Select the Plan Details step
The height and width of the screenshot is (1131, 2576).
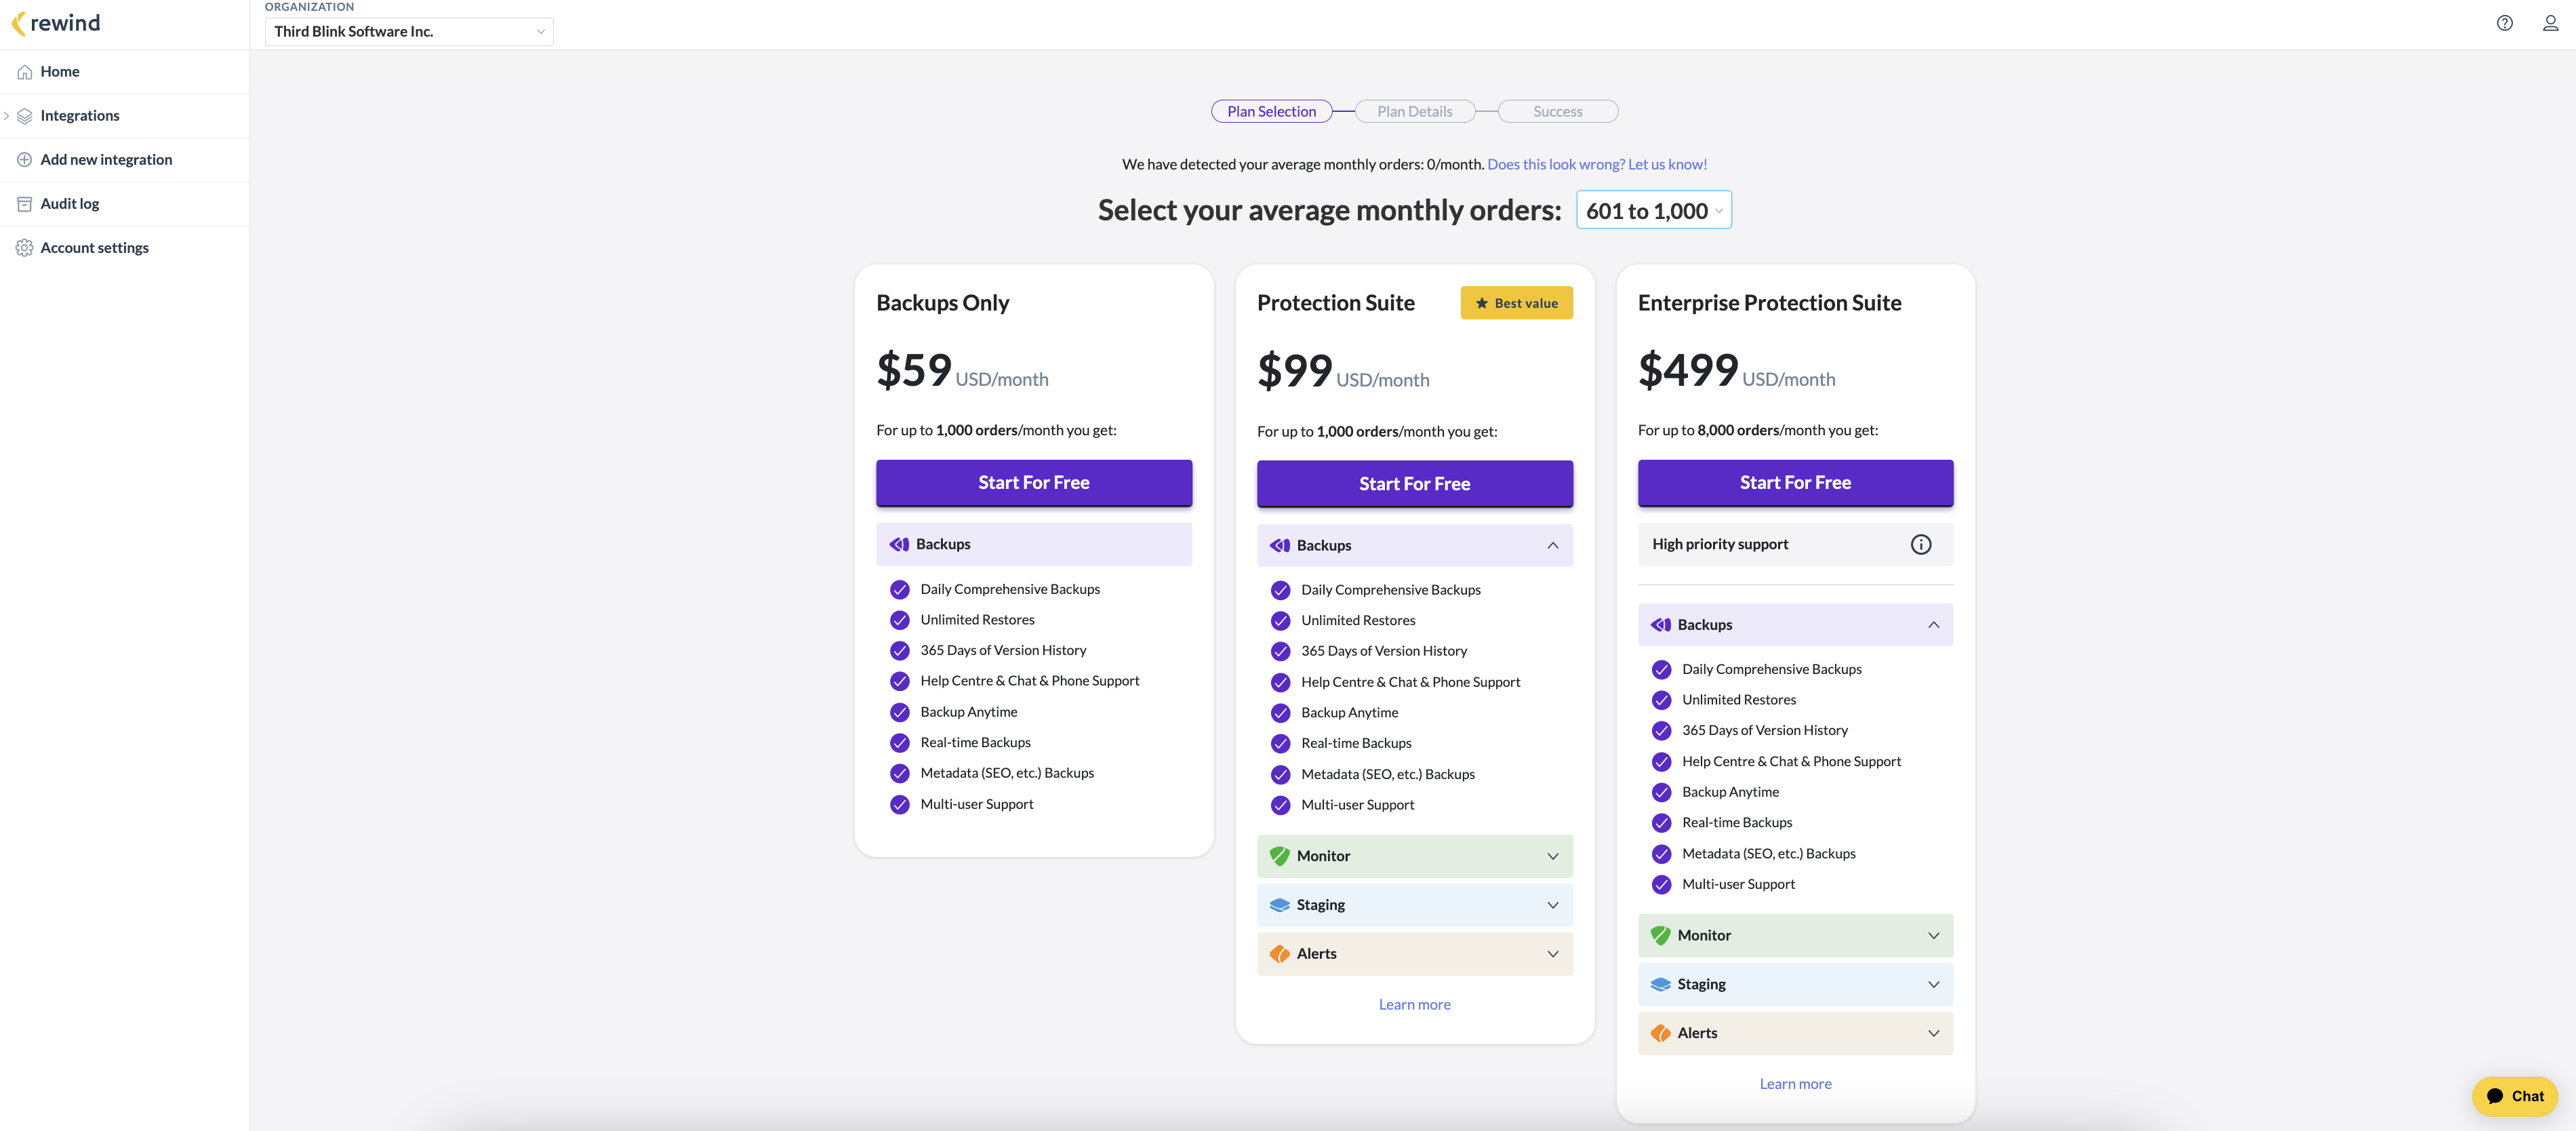pyautogui.click(x=1414, y=111)
